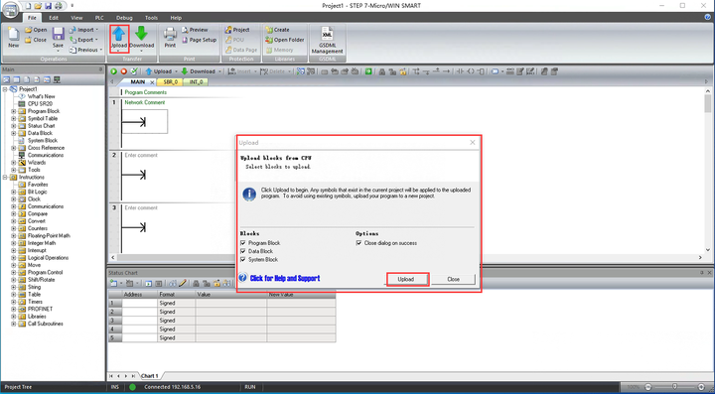This screenshot has height=394, width=715.
Task: Click the Upload button in editor toolbar
Action: pyautogui.click(x=158, y=71)
